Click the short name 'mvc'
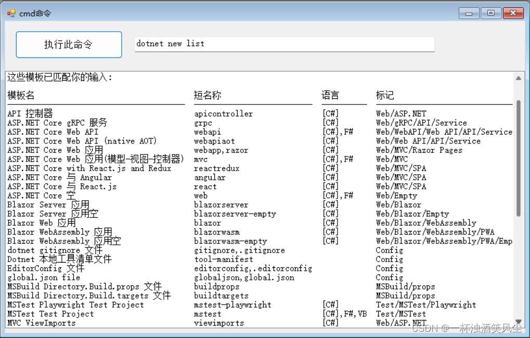 (201, 160)
